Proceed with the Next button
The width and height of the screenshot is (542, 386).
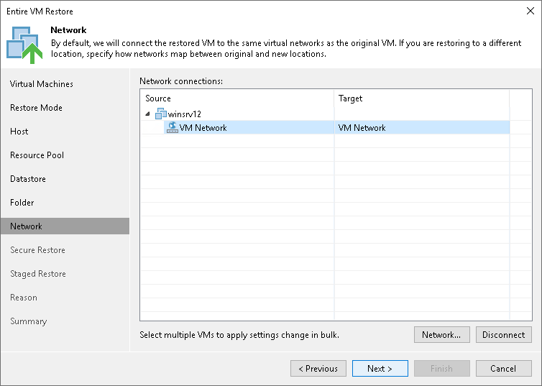(380, 368)
